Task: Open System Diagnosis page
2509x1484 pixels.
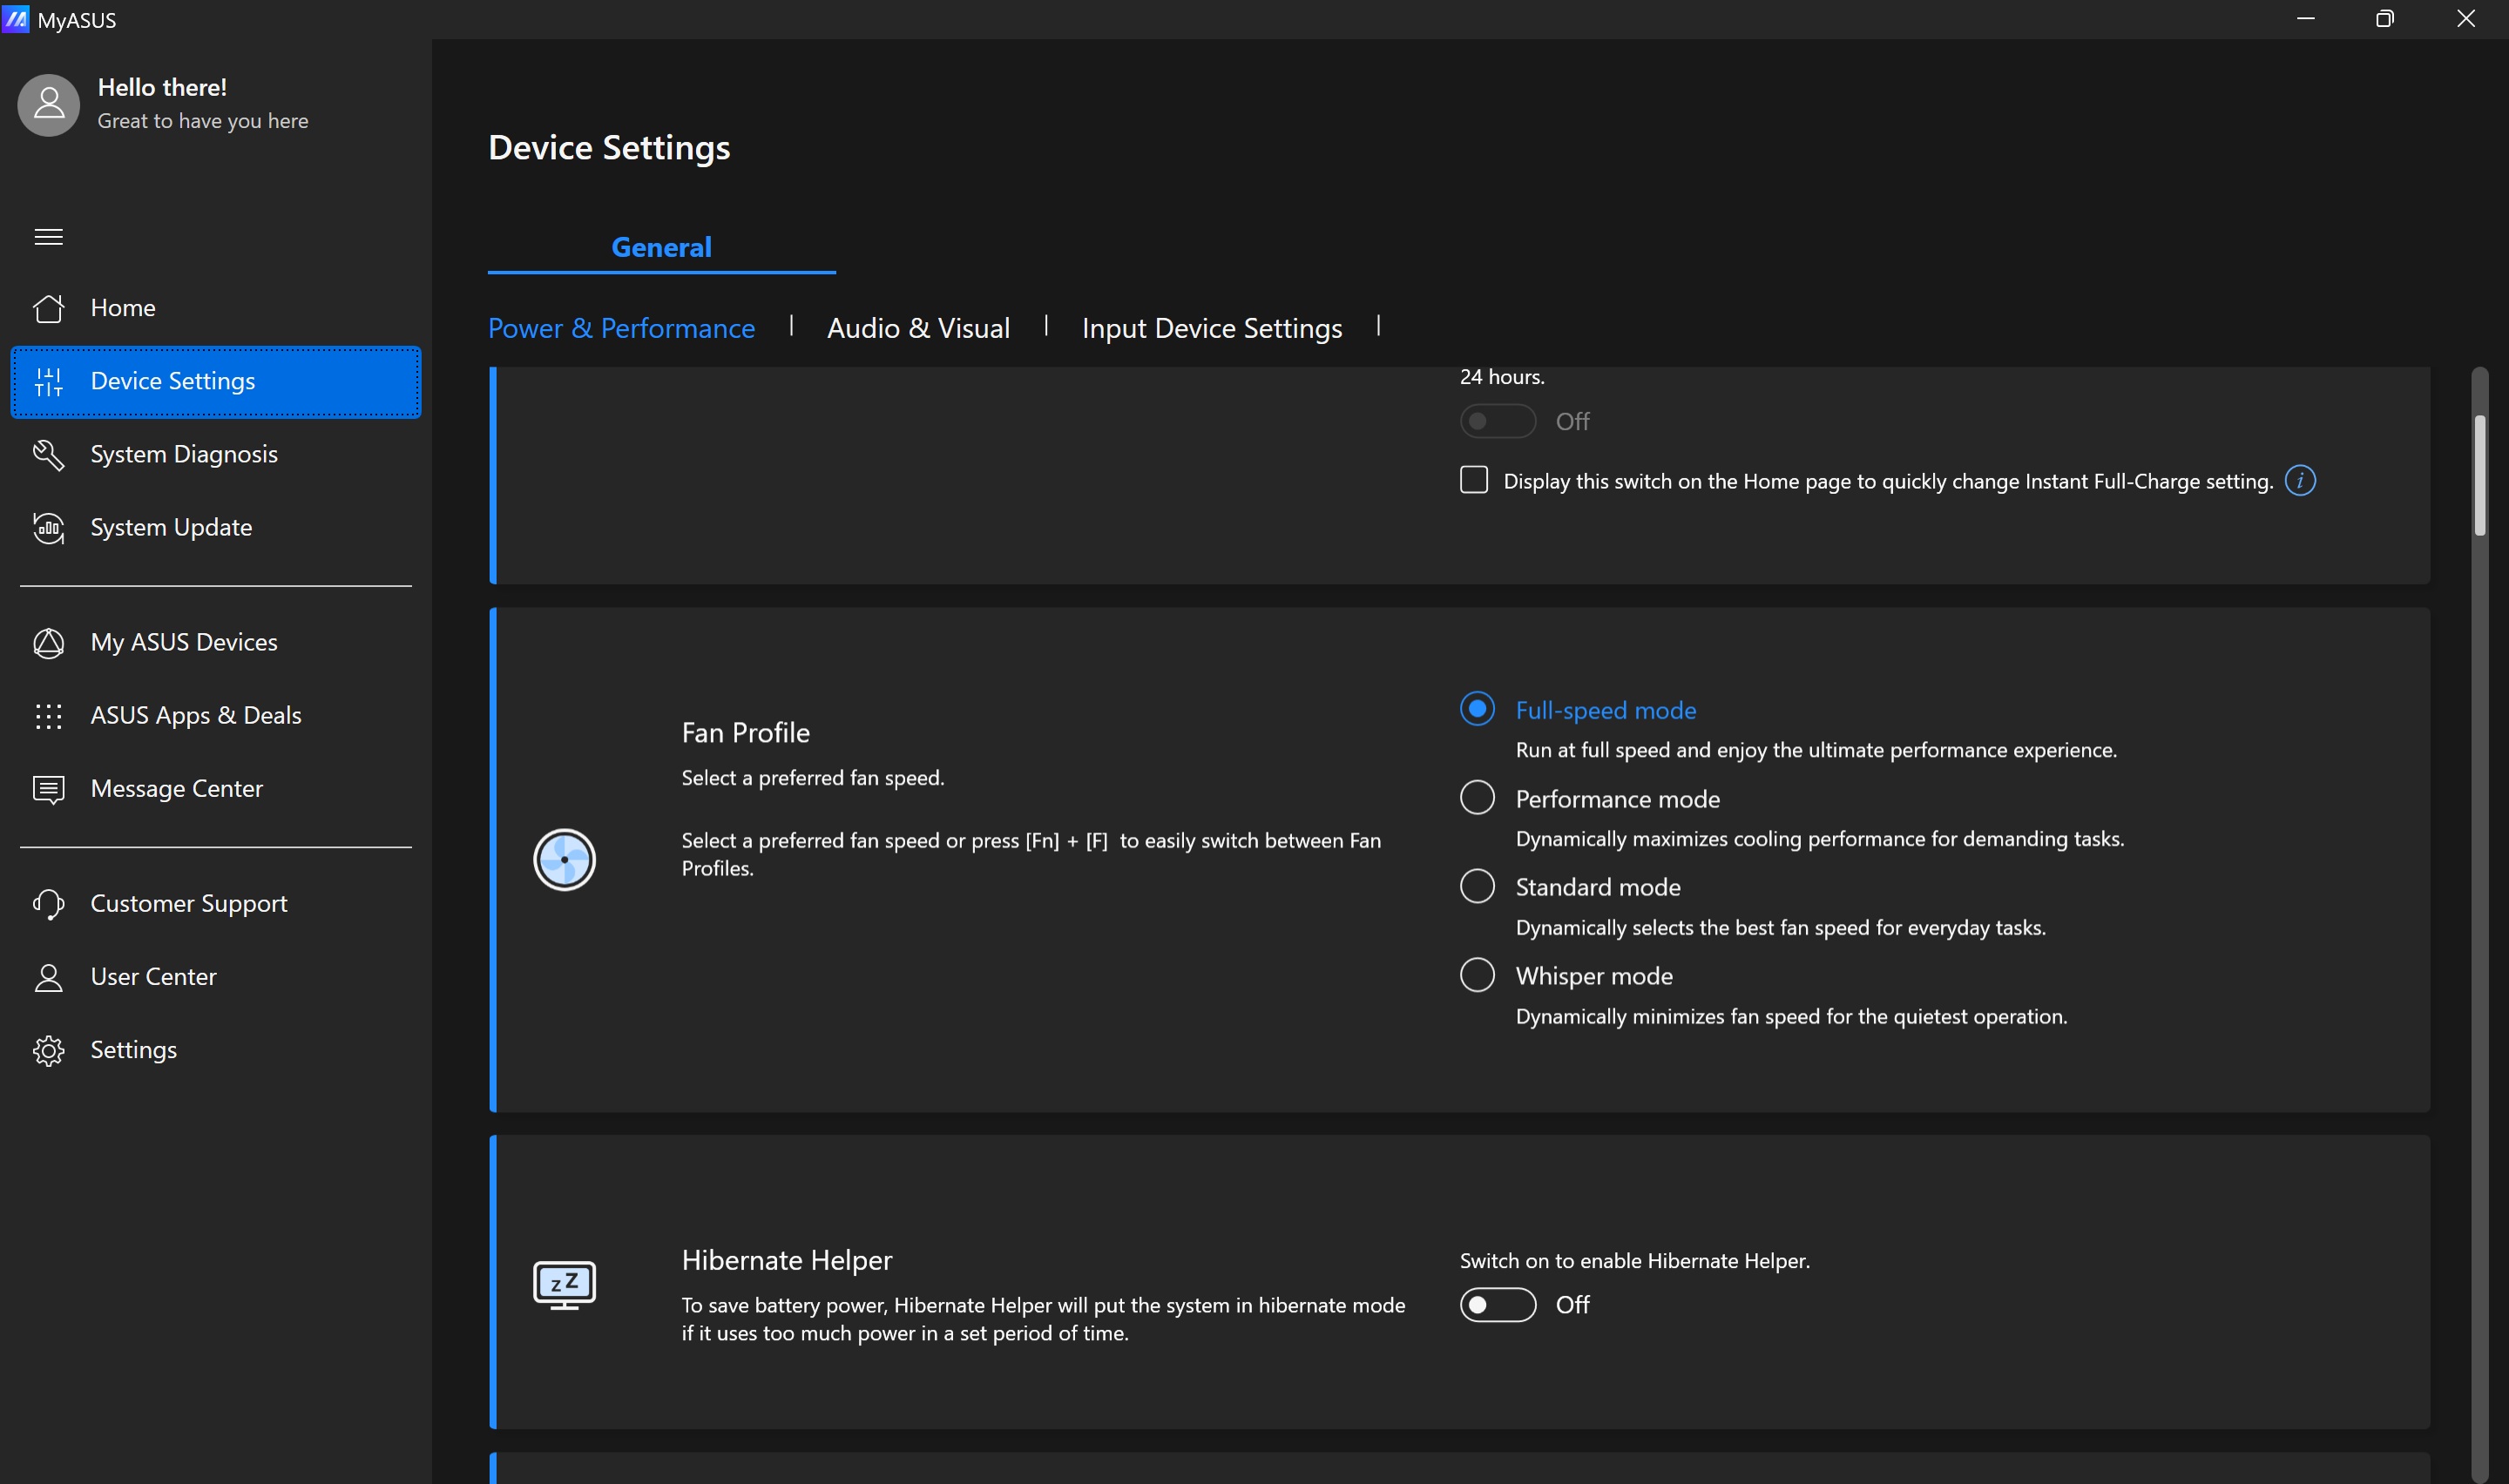Action: click(x=183, y=454)
